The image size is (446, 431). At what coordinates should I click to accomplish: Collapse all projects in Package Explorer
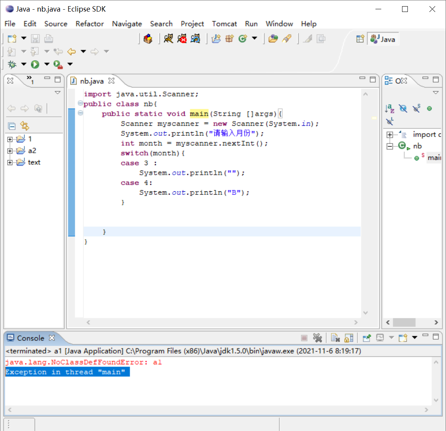point(12,126)
